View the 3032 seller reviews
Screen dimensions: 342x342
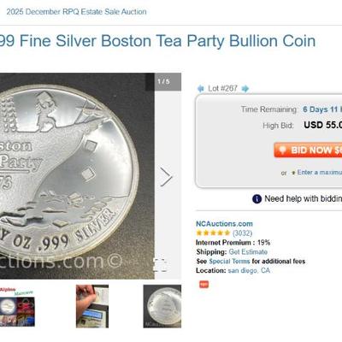point(242,233)
